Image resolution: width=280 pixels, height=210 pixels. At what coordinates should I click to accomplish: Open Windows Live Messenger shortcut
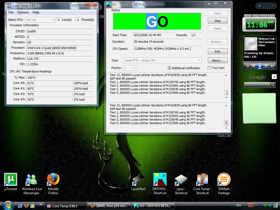31,180
